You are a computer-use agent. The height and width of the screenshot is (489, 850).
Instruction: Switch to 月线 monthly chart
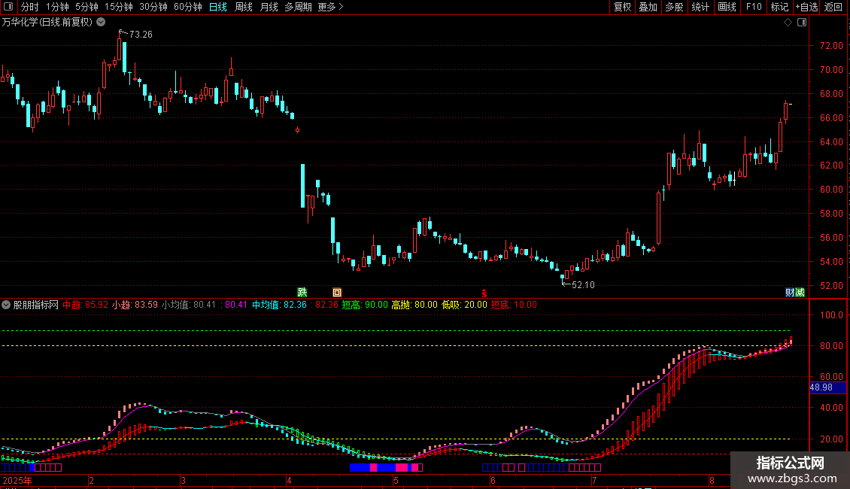269,7
